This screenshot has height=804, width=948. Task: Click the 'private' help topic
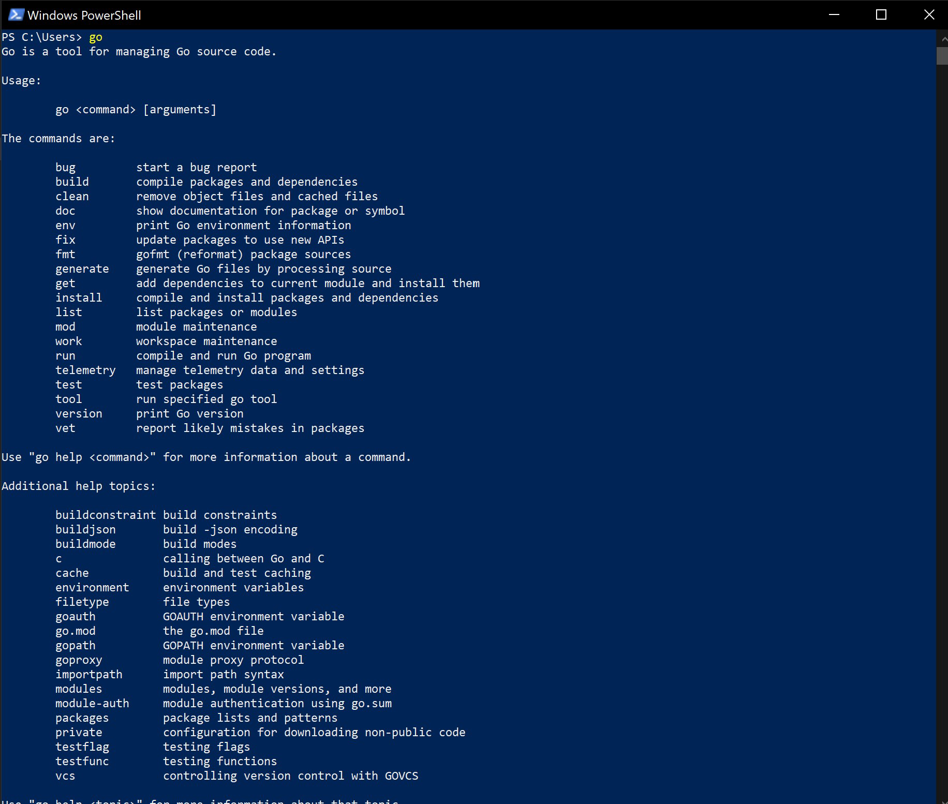tap(79, 733)
